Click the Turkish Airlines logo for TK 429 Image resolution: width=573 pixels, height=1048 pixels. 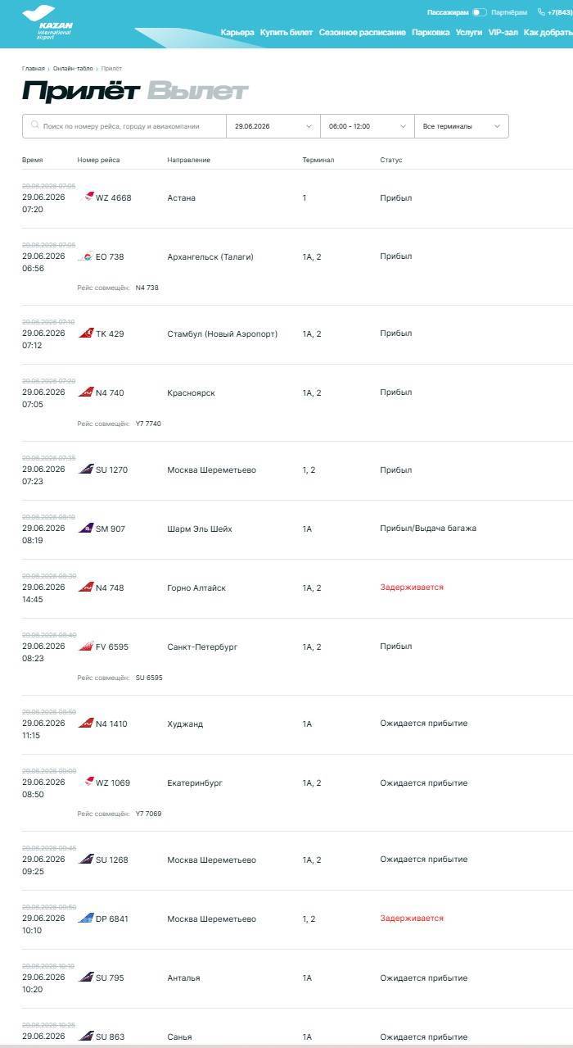(86, 333)
